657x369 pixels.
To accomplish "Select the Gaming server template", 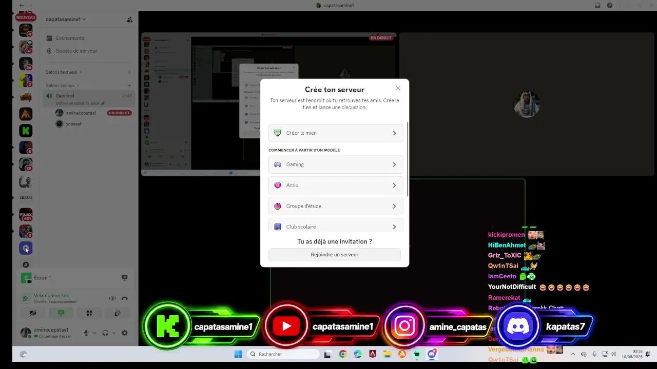I will 336,165.
